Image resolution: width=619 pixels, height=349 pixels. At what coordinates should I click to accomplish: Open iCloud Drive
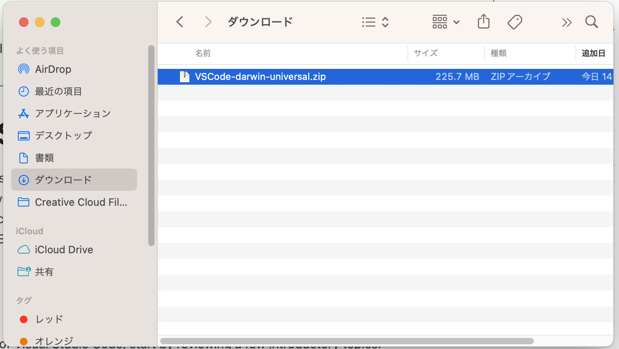pos(63,250)
